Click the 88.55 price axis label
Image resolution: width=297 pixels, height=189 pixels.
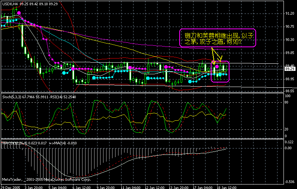290,91
